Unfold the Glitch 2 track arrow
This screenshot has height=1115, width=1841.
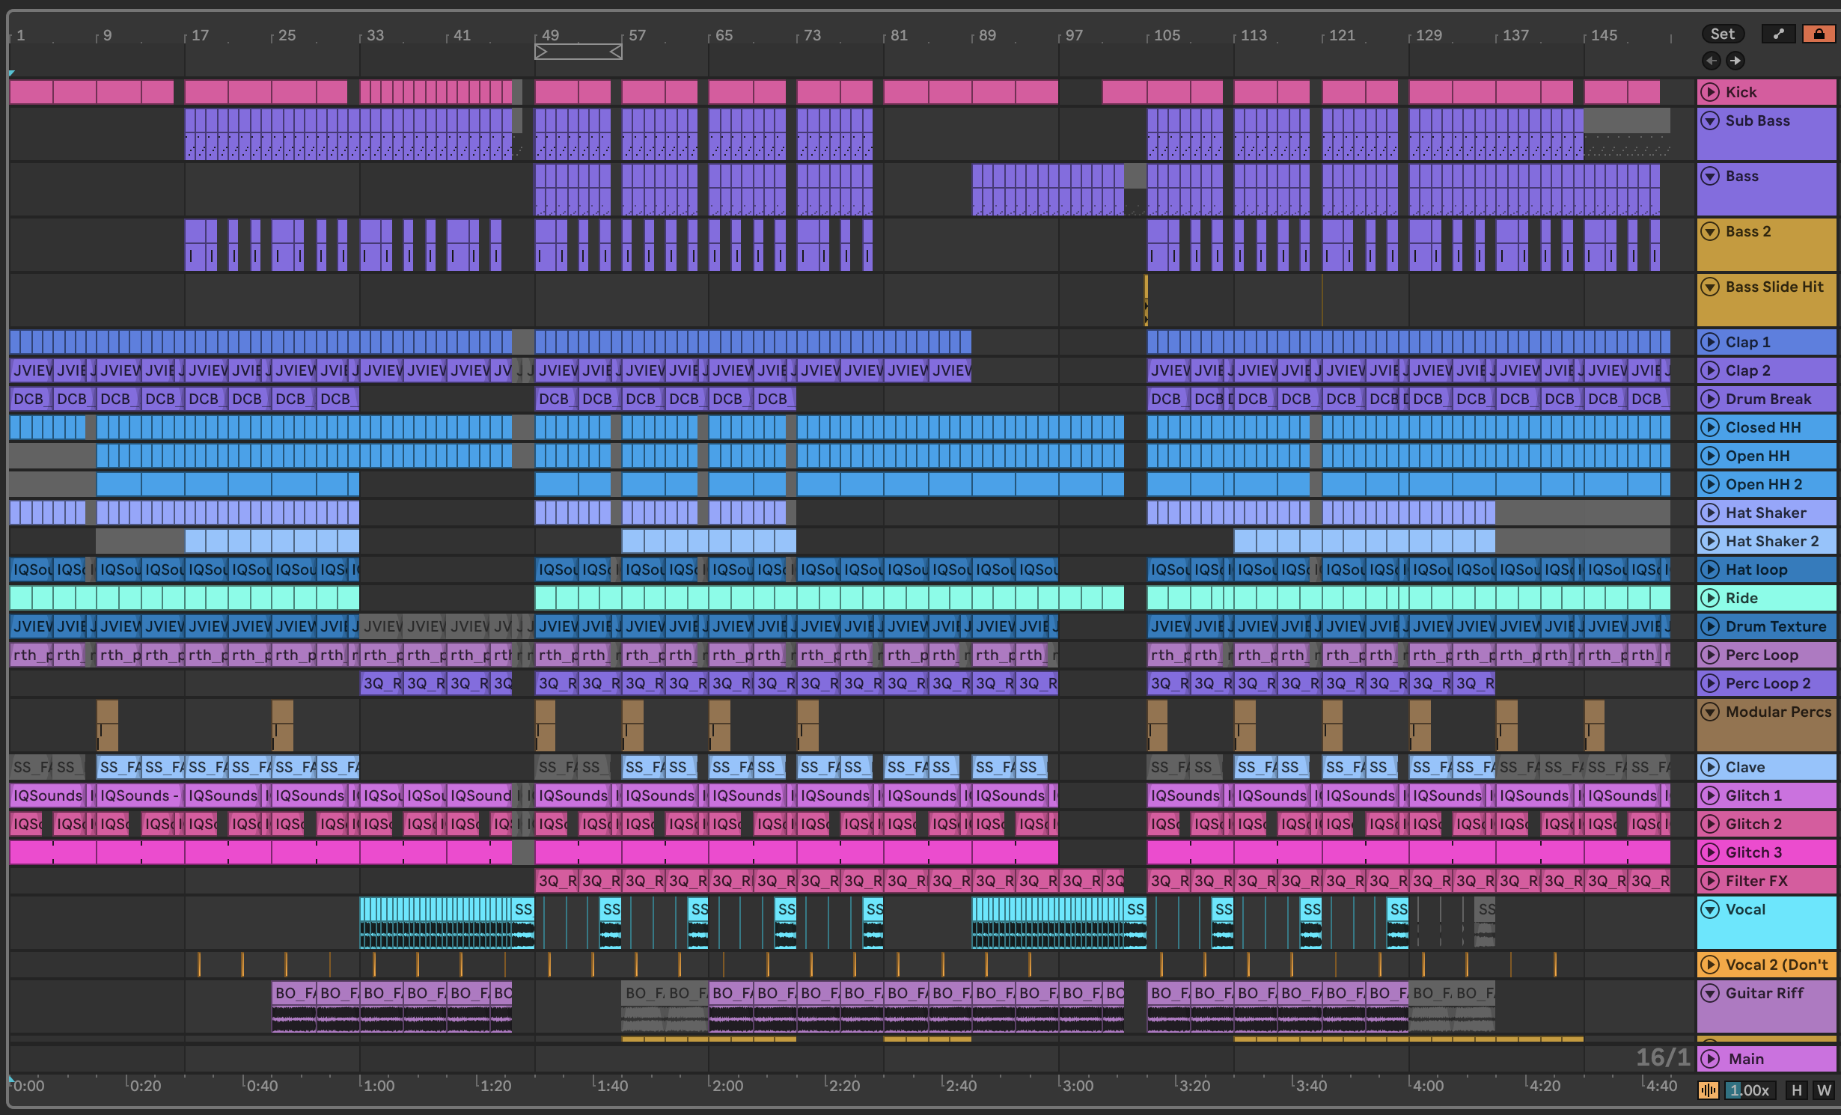pos(1710,824)
